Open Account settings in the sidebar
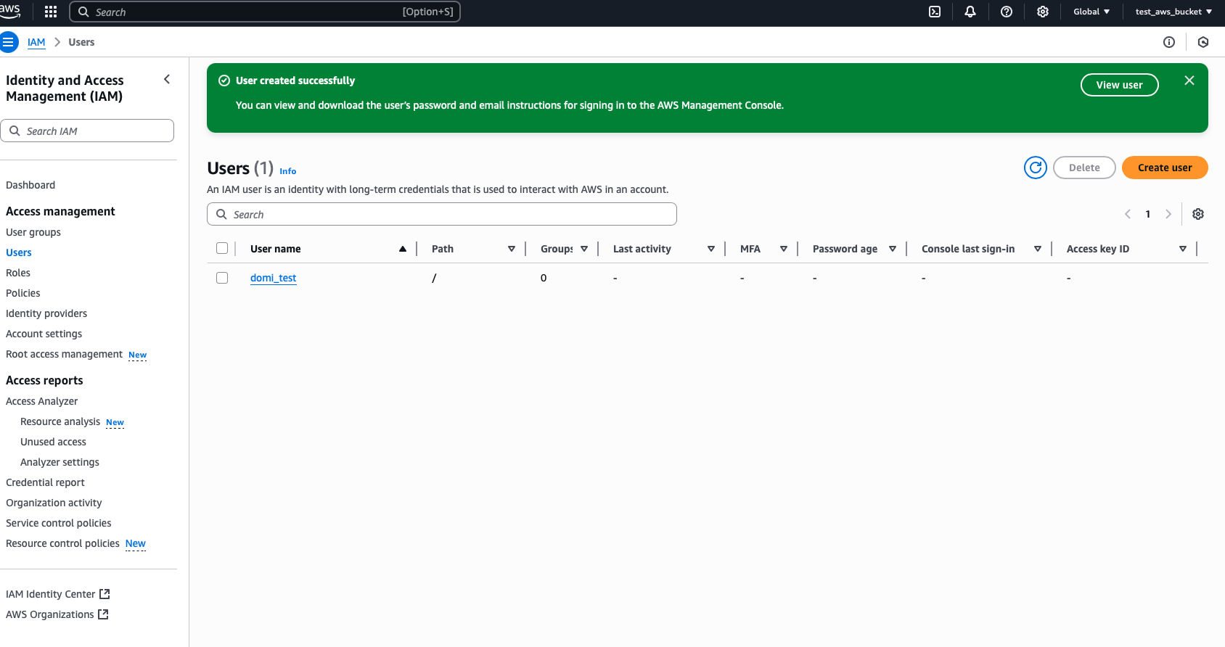The image size is (1225, 647). [x=44, y=334]
